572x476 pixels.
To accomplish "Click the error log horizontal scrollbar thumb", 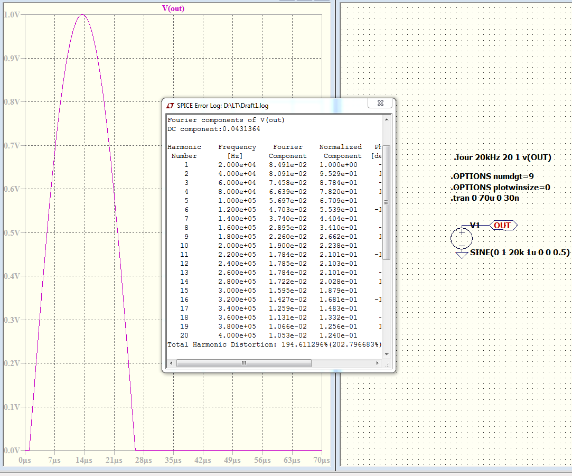I will [x=243, y=363].
